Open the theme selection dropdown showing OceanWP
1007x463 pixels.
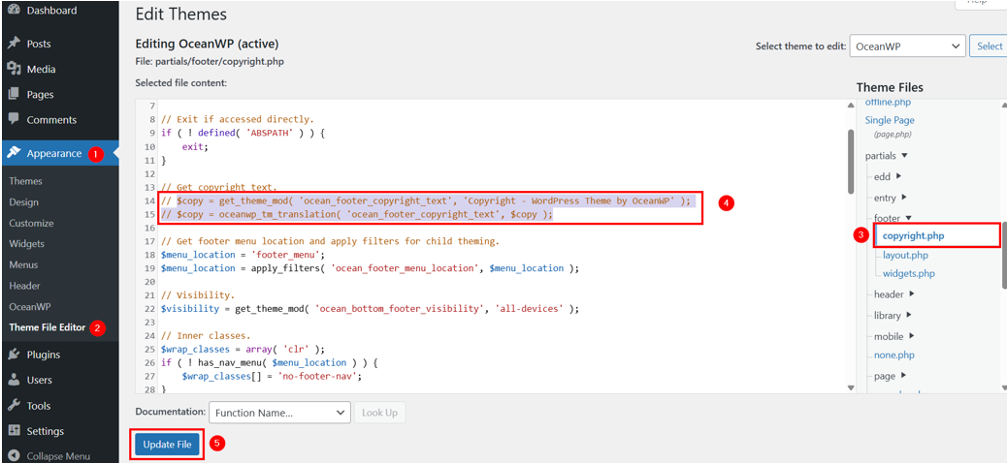tap(907, 46)
